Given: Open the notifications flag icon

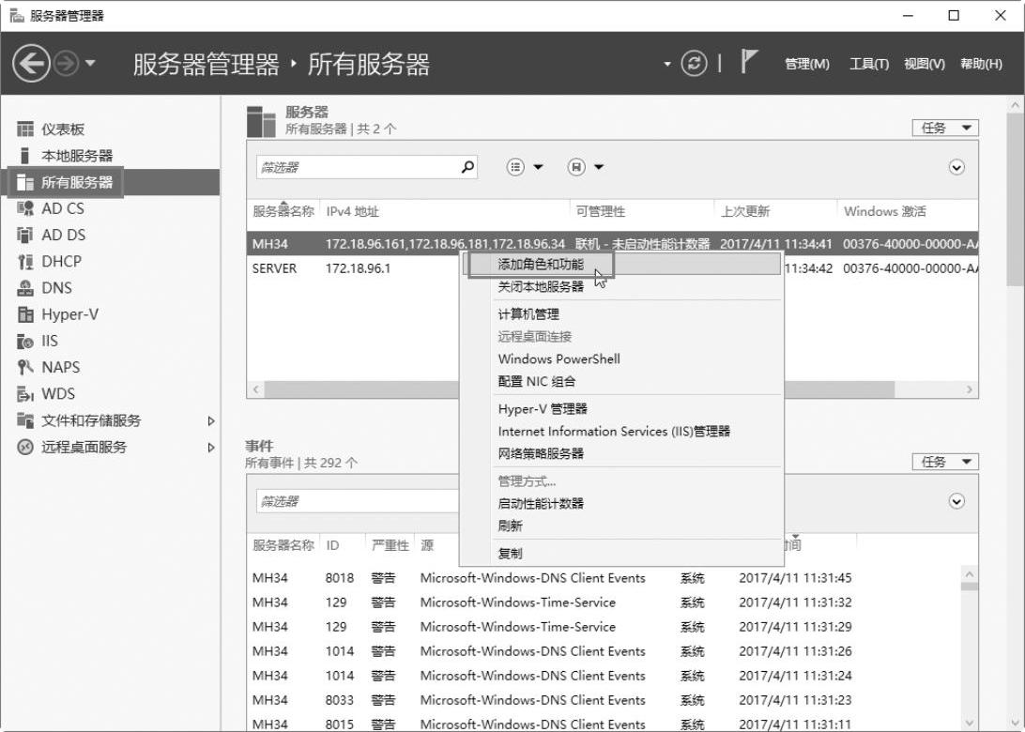Looking at the screenshot, I should click(749, 63).
